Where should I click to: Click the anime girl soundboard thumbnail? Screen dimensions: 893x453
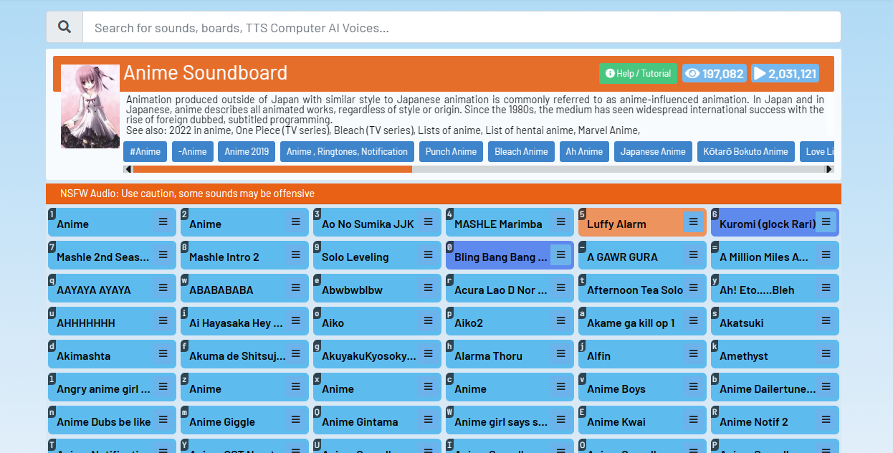click(90, 106)
